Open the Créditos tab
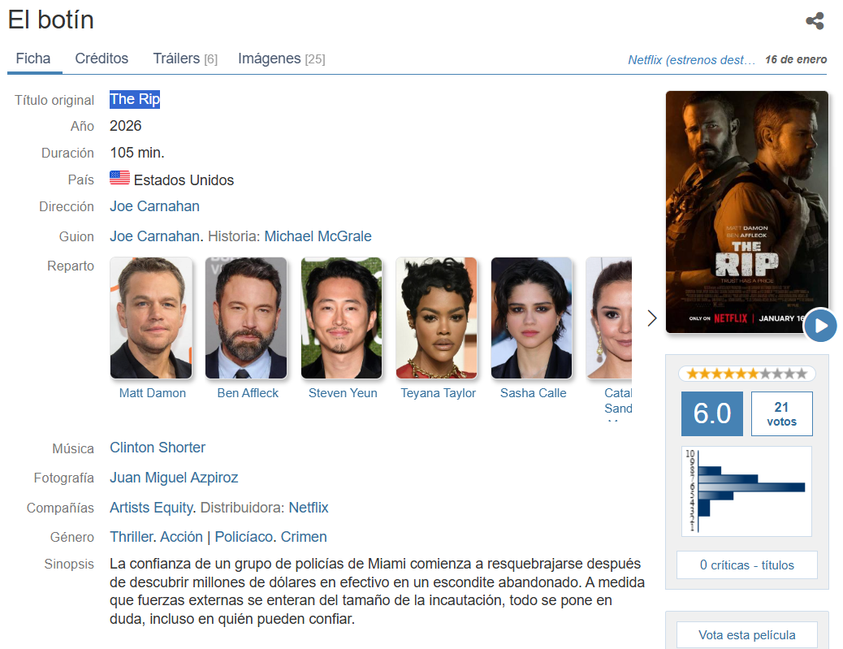Image resolution: width=843 pixels, height=649 pixels. click(x=102, y=58)
